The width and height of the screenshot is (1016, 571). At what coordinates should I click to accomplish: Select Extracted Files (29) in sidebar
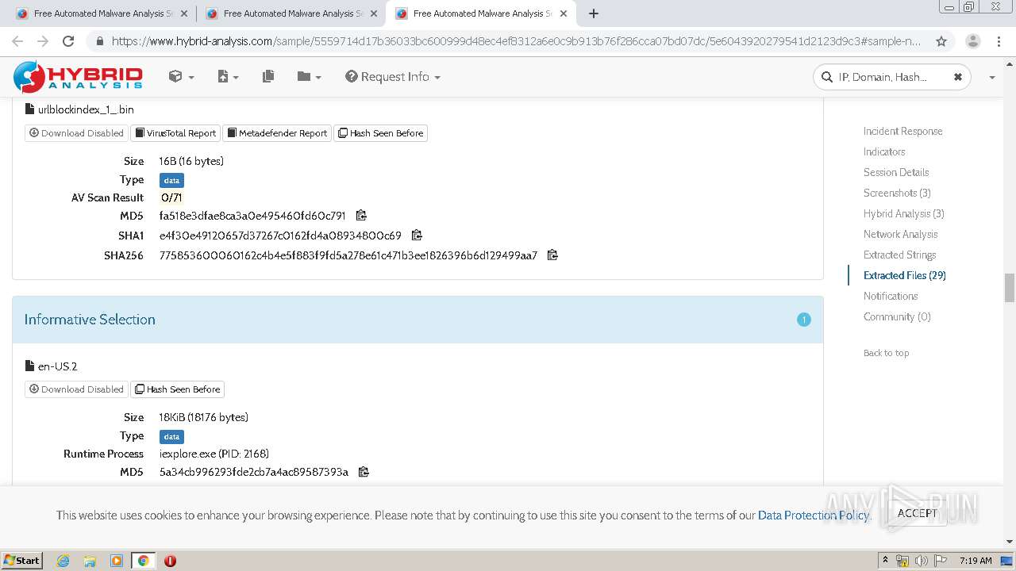(904, 275)
